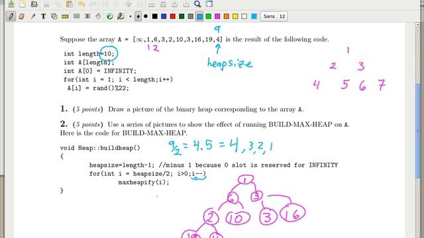Click the Default Pen icon
This screenshot has width=424, height=238.
click(121, 17)
